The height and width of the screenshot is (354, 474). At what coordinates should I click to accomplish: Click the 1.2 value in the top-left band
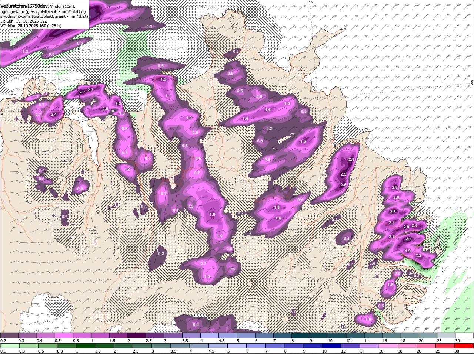point(25,51)
